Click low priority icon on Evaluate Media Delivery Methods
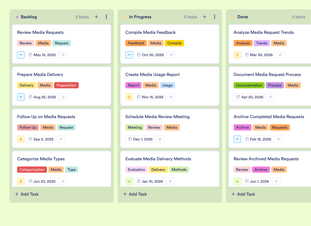311x226 pixels. pos(129,181)
